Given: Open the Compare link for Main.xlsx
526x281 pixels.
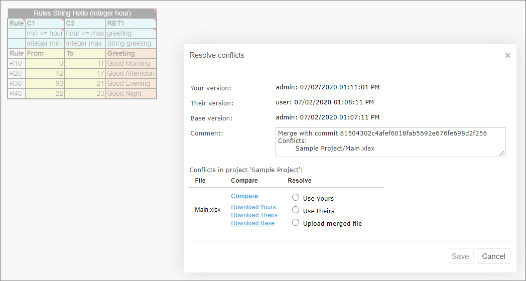Looking at the screenshot, I should pos(244,196).
